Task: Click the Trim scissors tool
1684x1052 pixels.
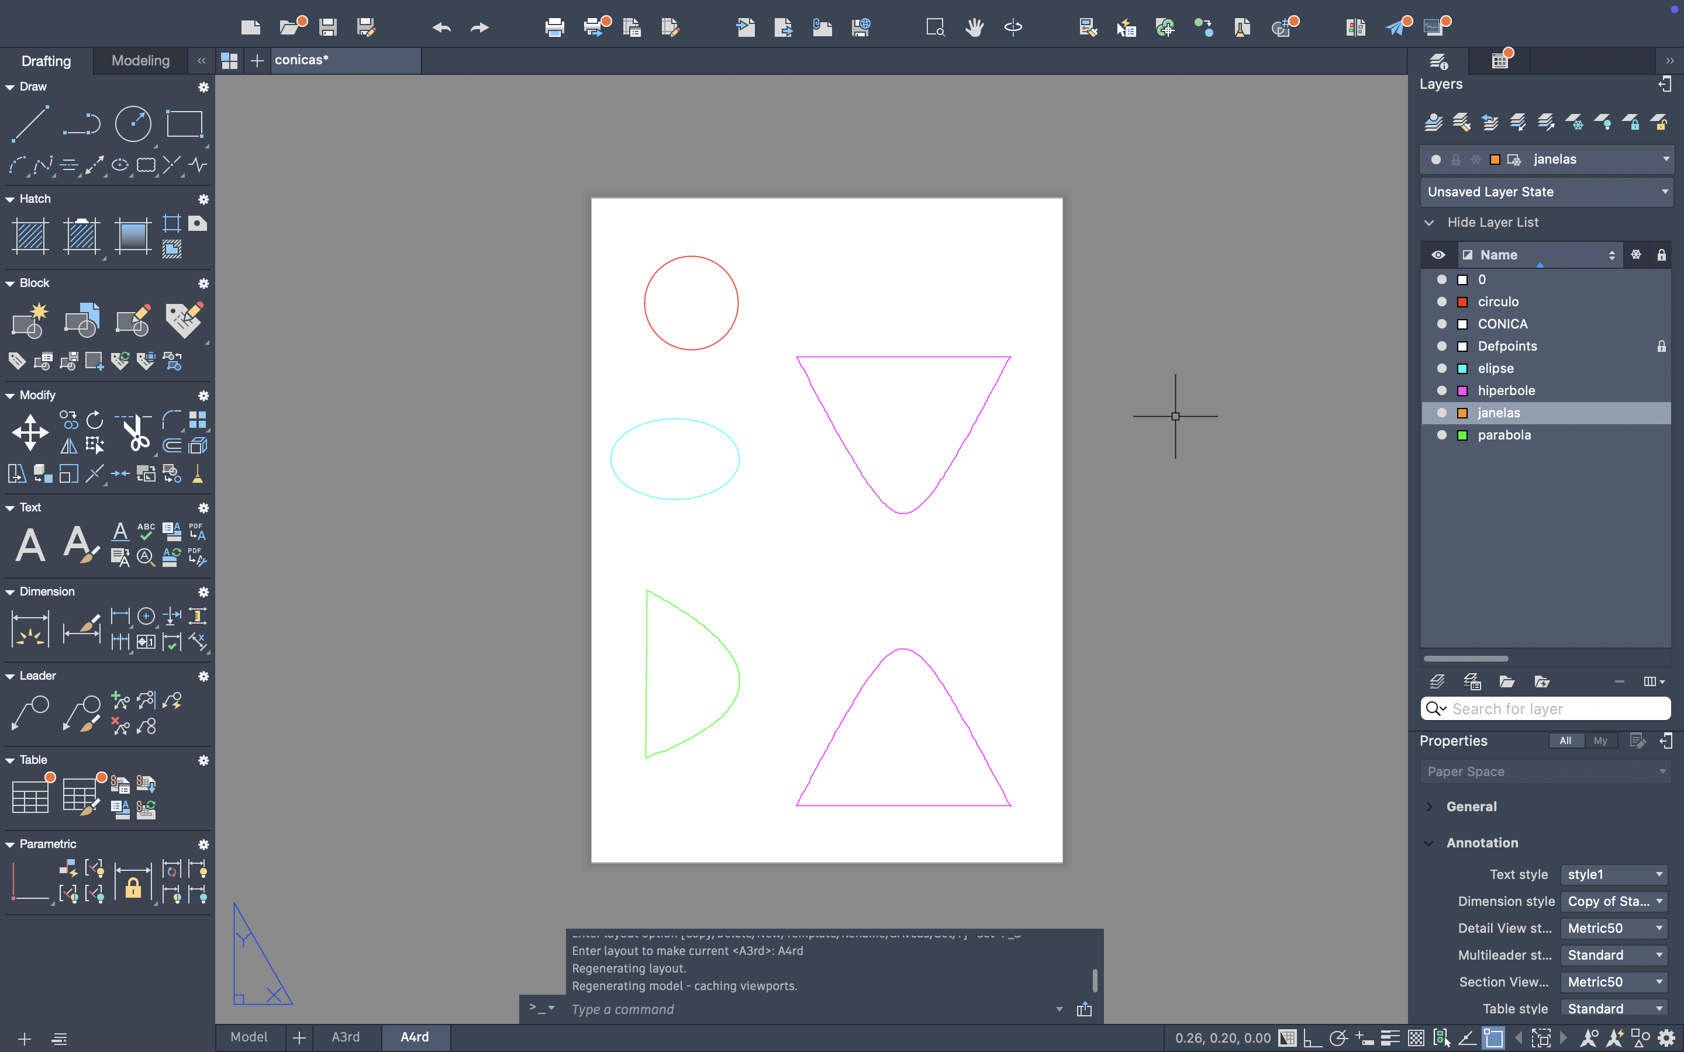Action: coord(135,432)
